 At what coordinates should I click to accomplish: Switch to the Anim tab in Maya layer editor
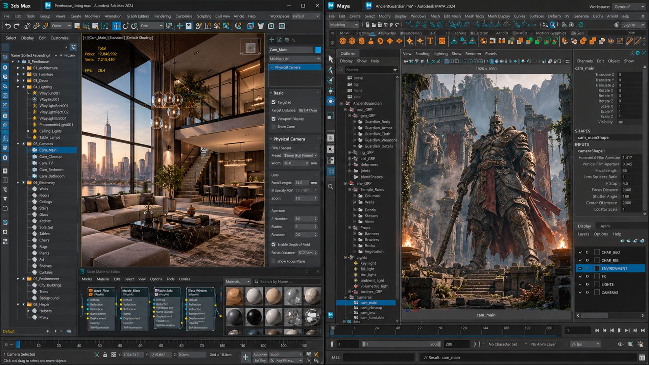[x=605, y=226]
